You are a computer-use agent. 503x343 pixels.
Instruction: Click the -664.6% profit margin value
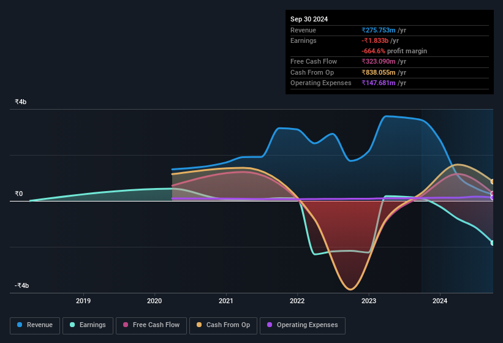[373, 51]
